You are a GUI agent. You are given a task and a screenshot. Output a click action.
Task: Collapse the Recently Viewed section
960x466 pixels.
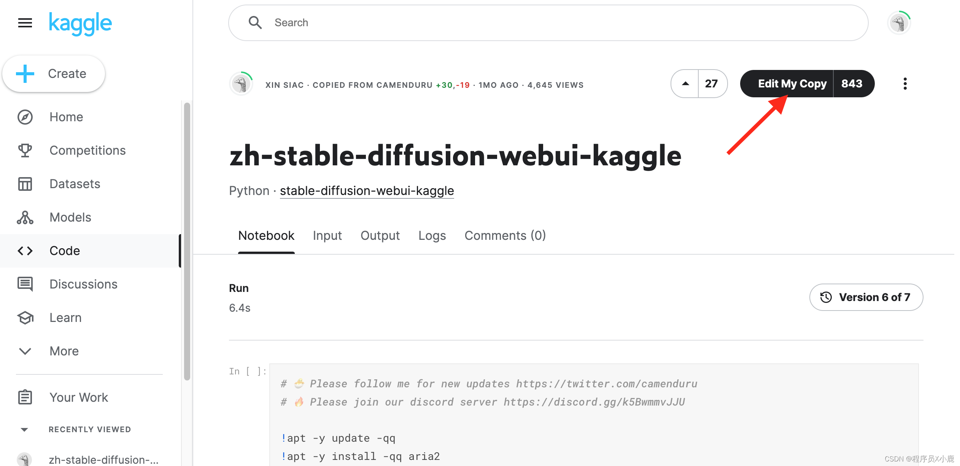point(24,429)
